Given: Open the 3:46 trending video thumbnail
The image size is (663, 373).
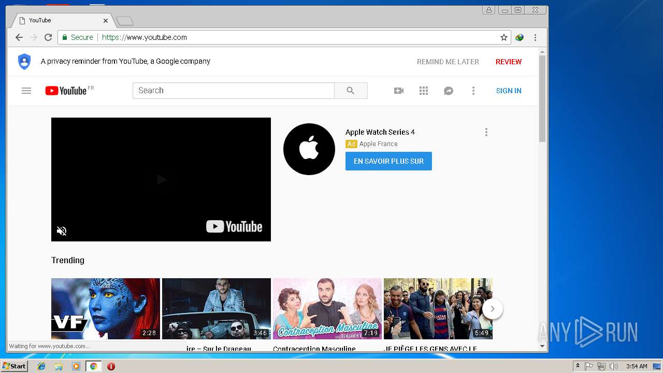Looking at the screenshot, I should coord(217,309).
